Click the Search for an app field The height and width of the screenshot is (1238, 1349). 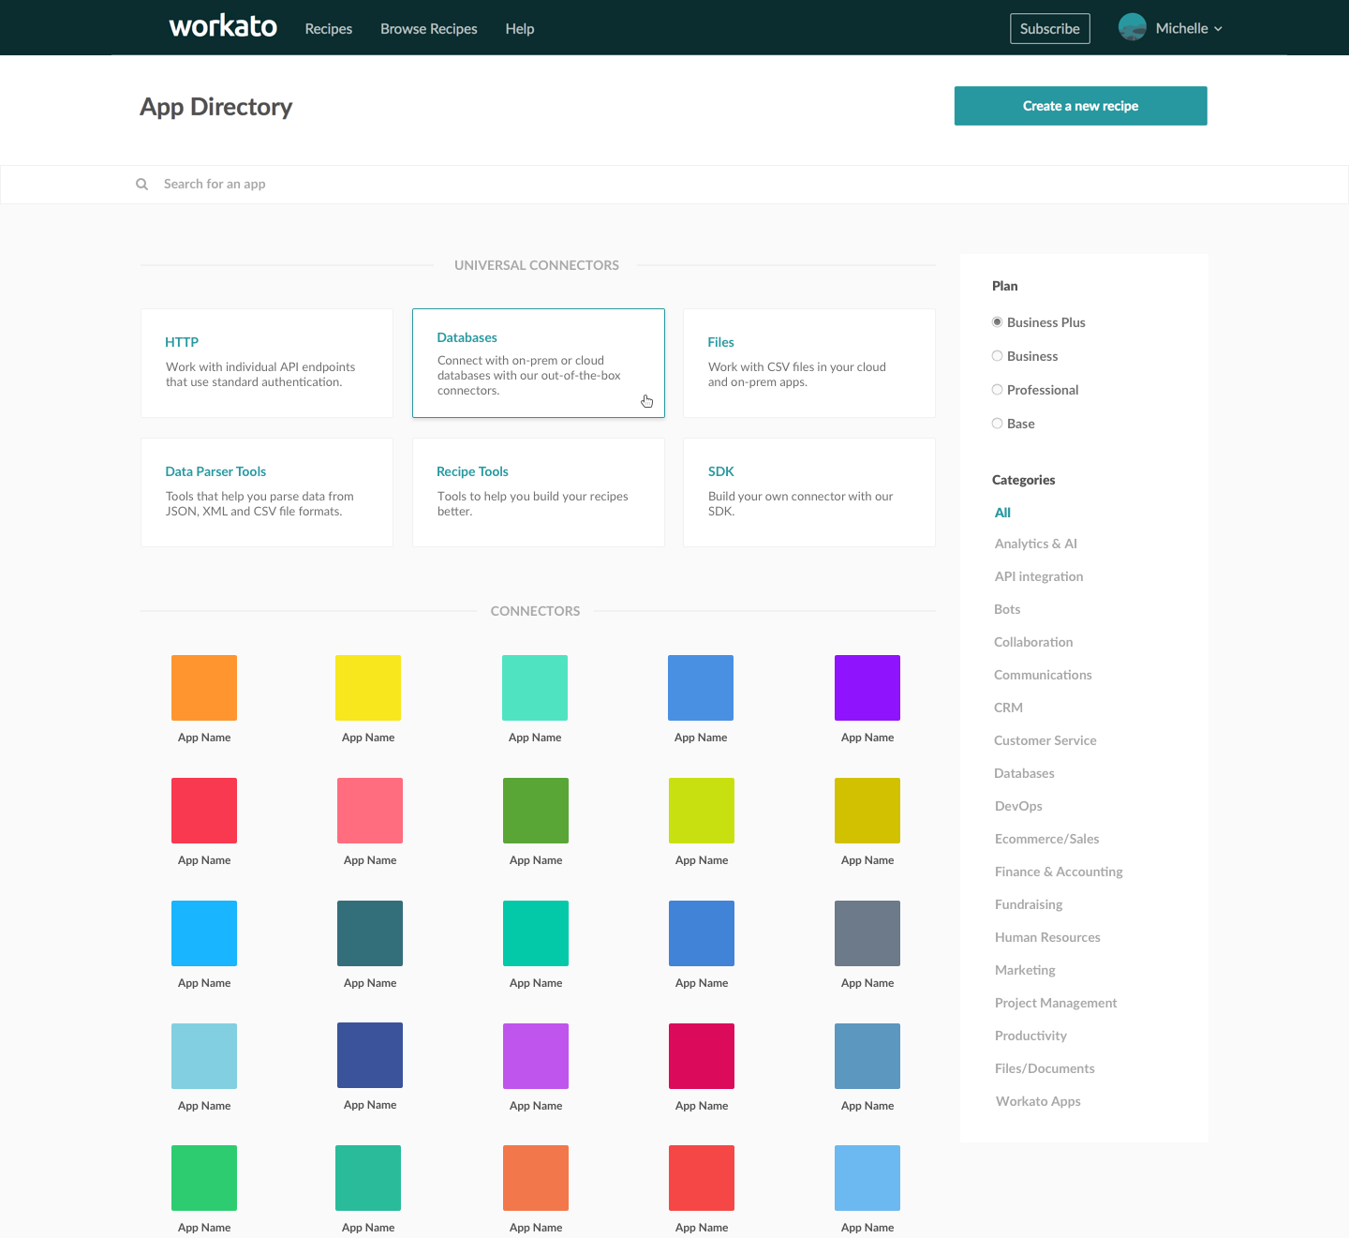point(674,185)
